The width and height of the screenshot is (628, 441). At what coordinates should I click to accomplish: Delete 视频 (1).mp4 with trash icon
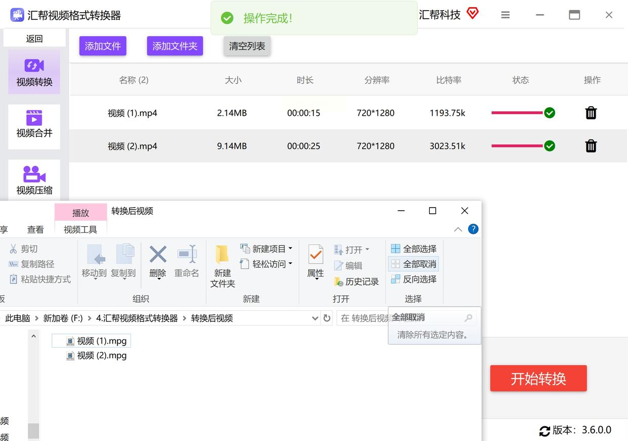click(591, 113)
